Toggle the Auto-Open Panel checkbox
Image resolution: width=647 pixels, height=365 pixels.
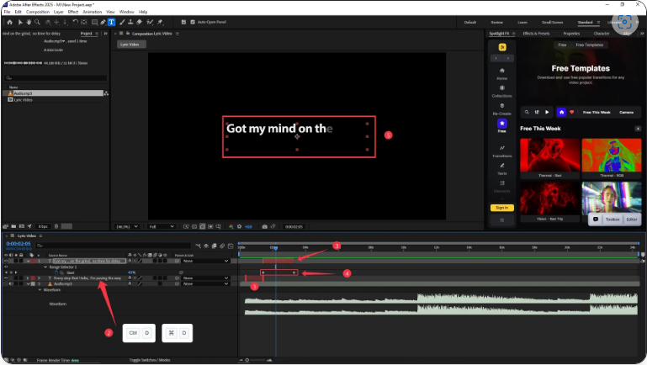(x=193, y=22)
